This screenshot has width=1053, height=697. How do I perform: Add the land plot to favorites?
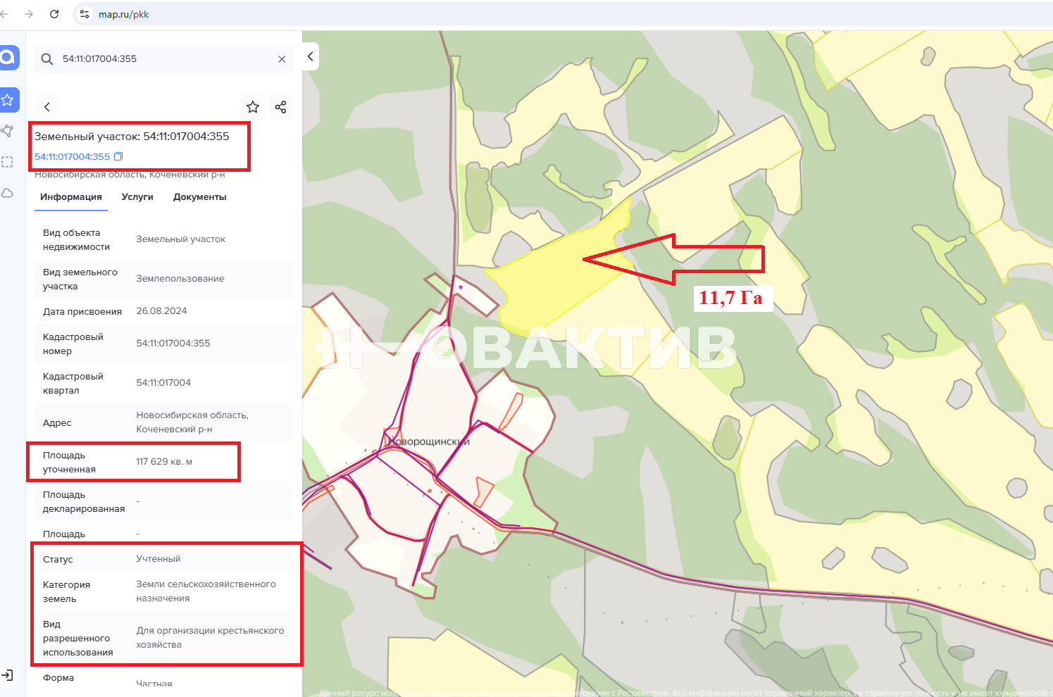coord(253,107)
